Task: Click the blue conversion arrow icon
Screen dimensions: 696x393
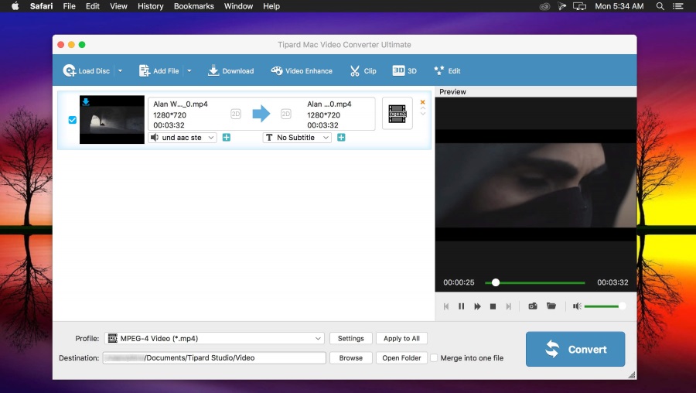Action: 261,114
